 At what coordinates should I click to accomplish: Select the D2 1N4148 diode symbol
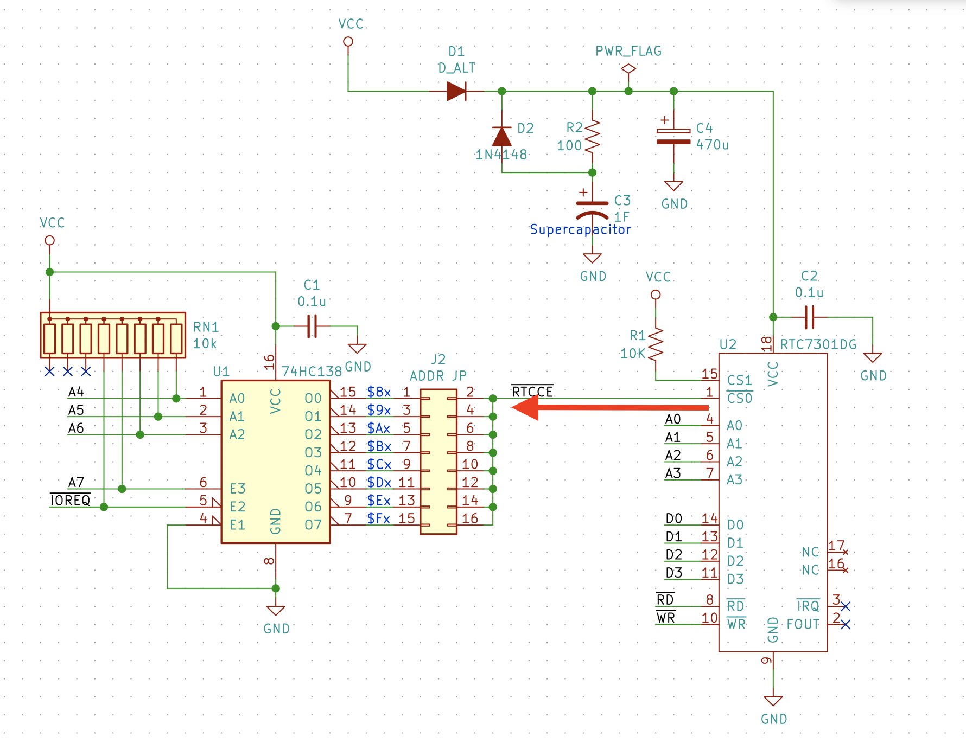coord(501,136)
